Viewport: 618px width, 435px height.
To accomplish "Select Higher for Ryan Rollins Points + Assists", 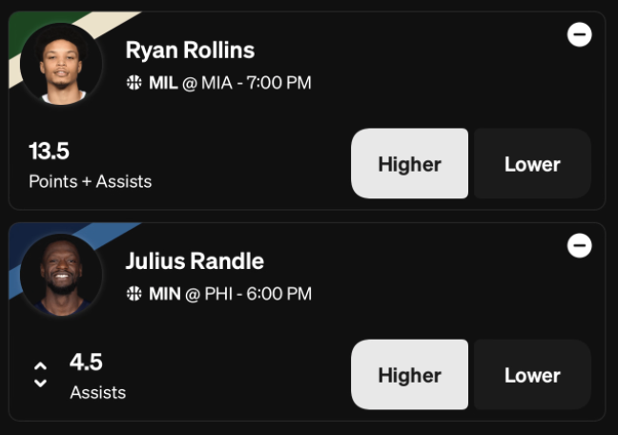I will point(409,163).
